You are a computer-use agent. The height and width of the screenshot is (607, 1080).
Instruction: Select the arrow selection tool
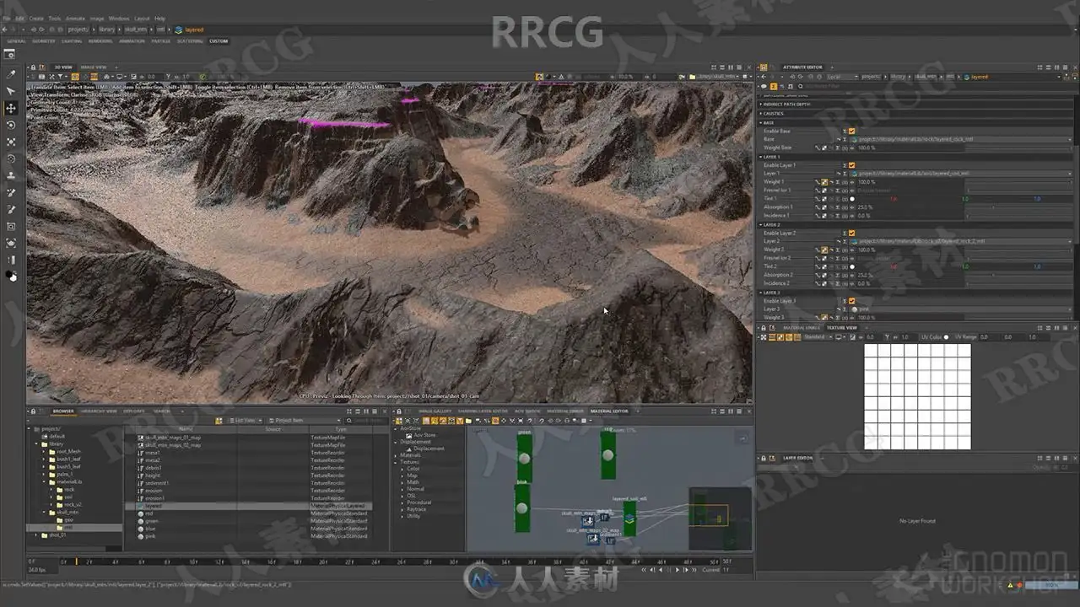11,91
